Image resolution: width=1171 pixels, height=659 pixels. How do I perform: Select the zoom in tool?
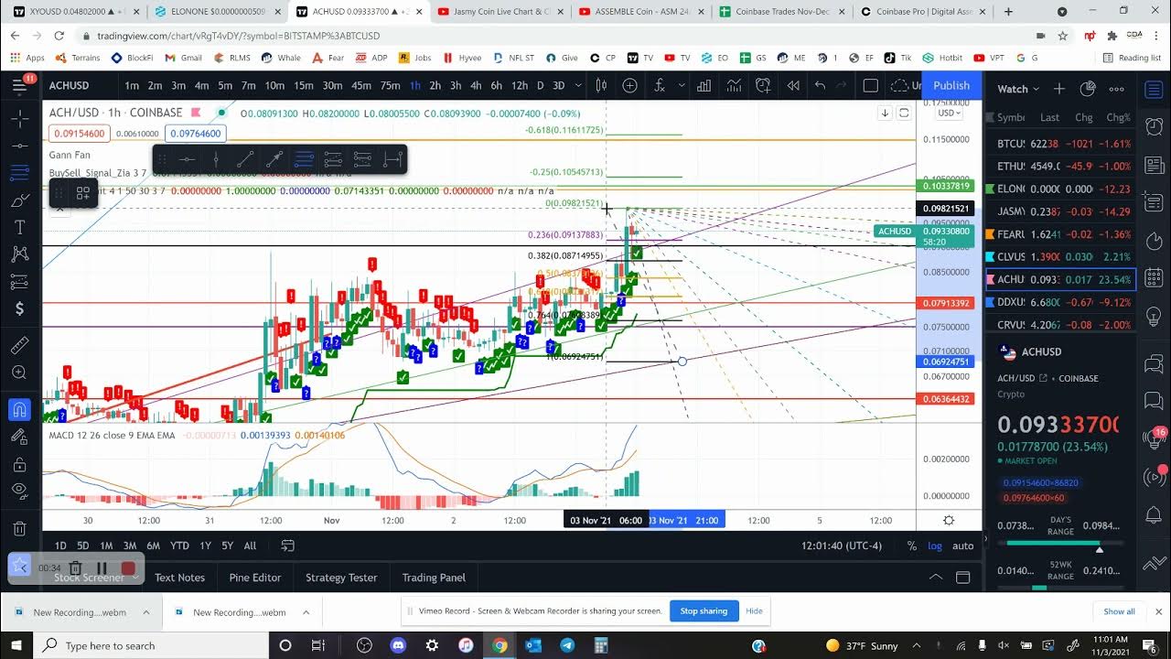[20, 373]
